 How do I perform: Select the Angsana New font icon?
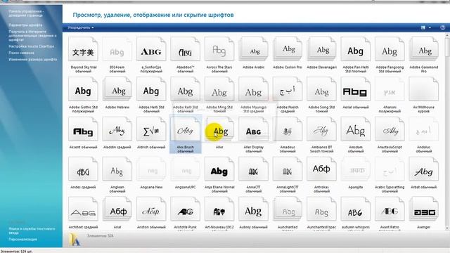pyautogui.click(x=151, y=169)
